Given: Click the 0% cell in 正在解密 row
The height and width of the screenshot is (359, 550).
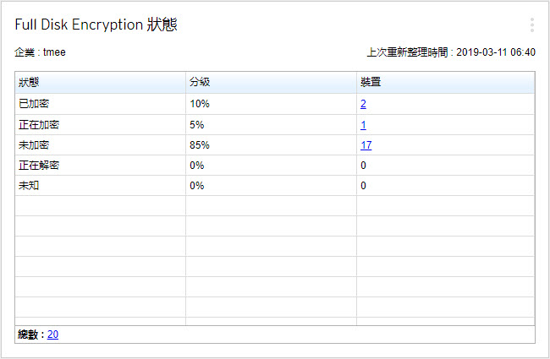Looking at the screenshot, I should coord(196,165).
